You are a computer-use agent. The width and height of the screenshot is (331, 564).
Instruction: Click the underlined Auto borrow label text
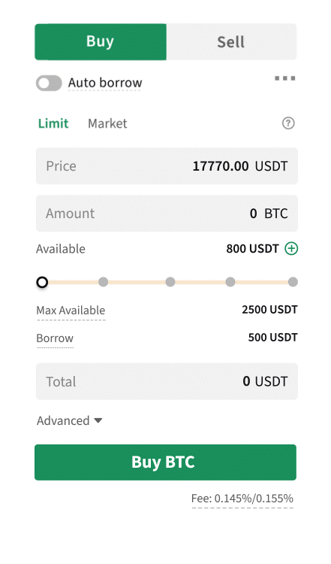[105, 83]
